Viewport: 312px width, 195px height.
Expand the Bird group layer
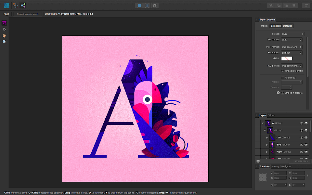coord(267,145)
